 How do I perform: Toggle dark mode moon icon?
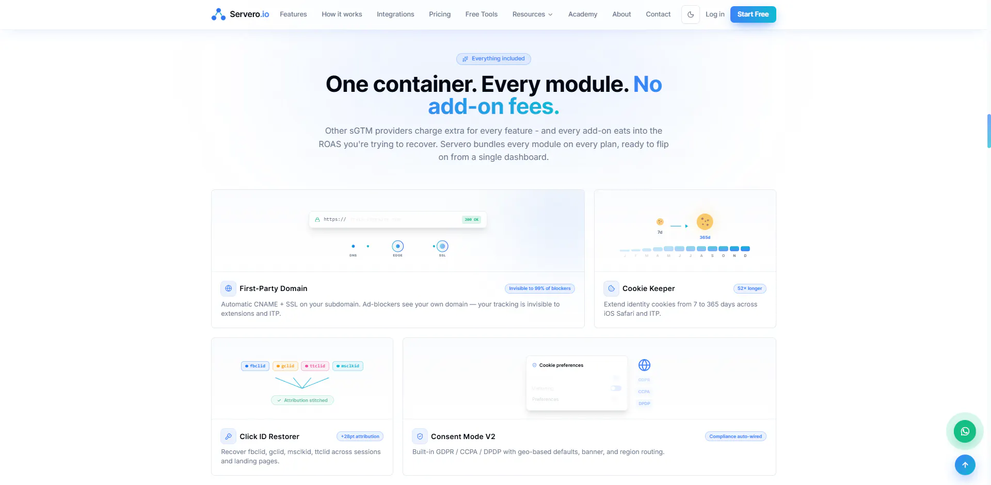(x=691, y=14)
